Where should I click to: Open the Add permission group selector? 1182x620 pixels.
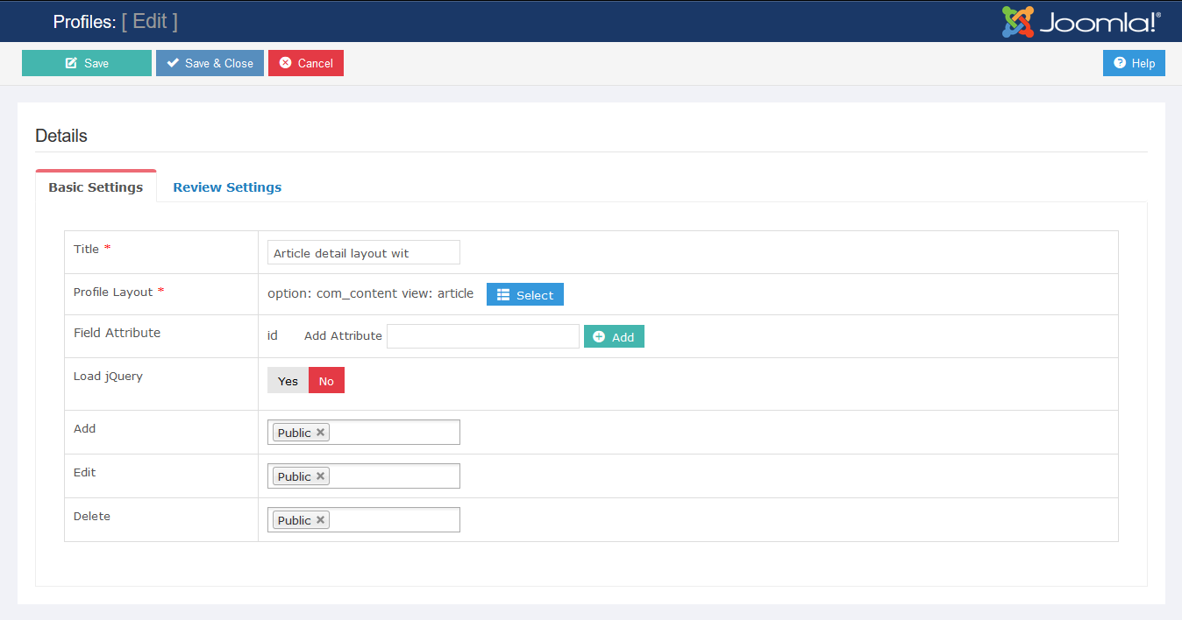[x=395, y=433]
